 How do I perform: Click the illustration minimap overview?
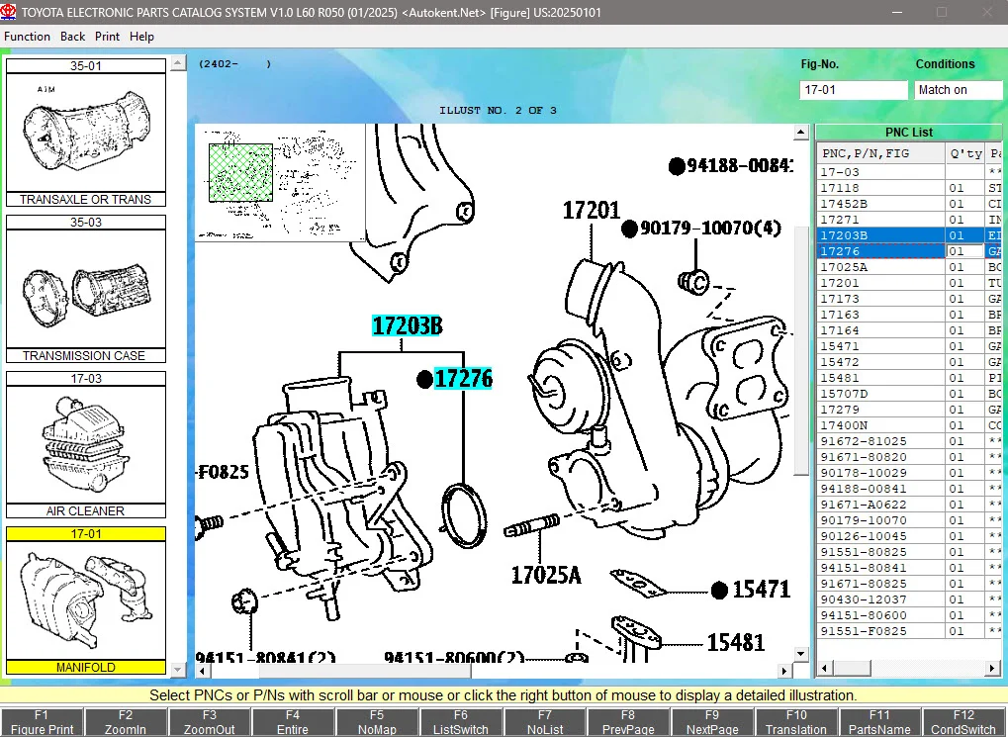coord(280,183)
